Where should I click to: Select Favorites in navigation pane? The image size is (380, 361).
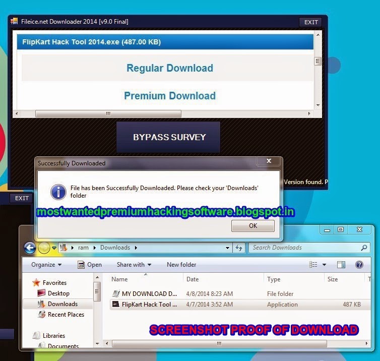click(x=54, y=283)
